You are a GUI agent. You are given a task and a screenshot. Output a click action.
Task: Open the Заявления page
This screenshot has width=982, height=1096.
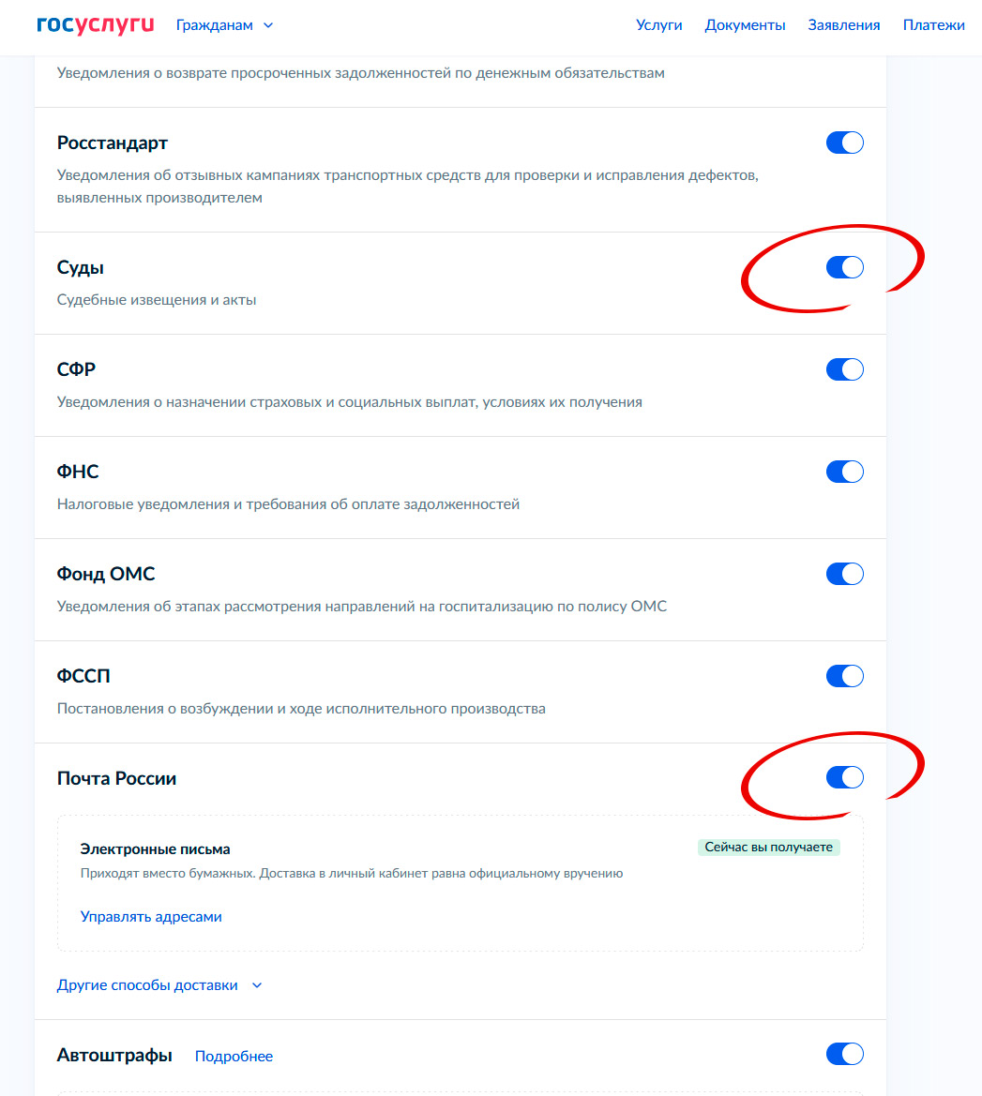click(x=843, y=25)
